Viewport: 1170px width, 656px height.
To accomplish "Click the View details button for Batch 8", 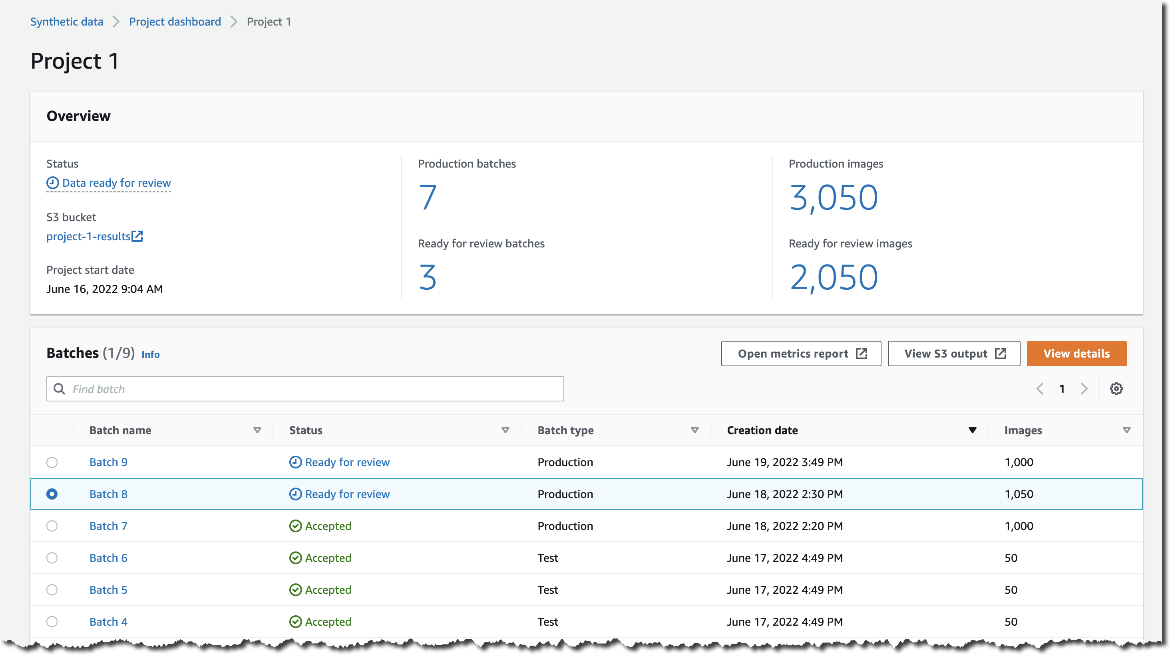I will pos(1076,354).
